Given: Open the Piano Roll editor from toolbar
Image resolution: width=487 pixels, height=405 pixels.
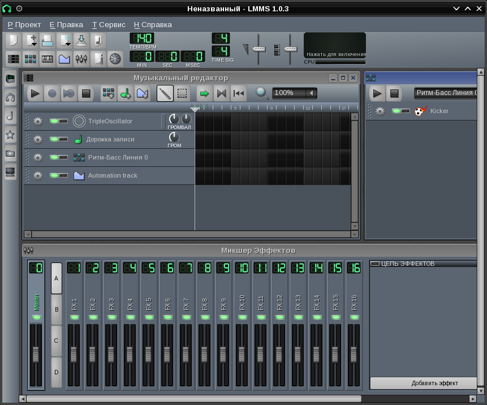Looking at the screenshot, I should pos(48,58).
